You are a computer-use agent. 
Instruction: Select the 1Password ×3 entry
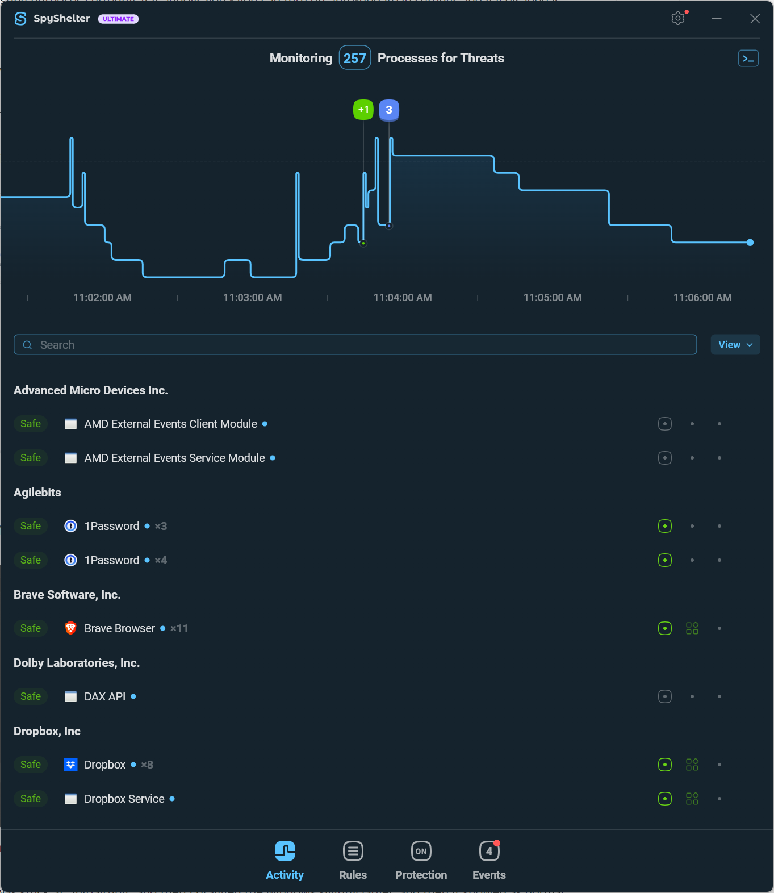click(387, 526)
